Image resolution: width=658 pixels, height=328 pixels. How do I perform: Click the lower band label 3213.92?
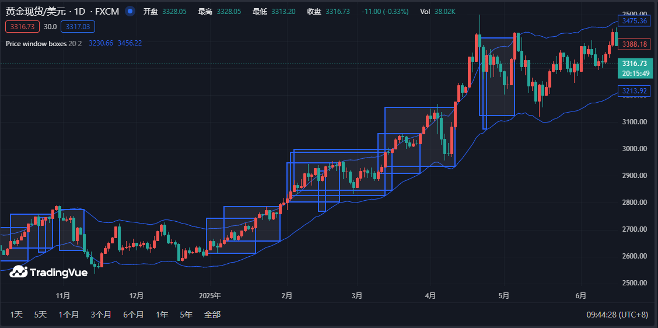(634, 91)
